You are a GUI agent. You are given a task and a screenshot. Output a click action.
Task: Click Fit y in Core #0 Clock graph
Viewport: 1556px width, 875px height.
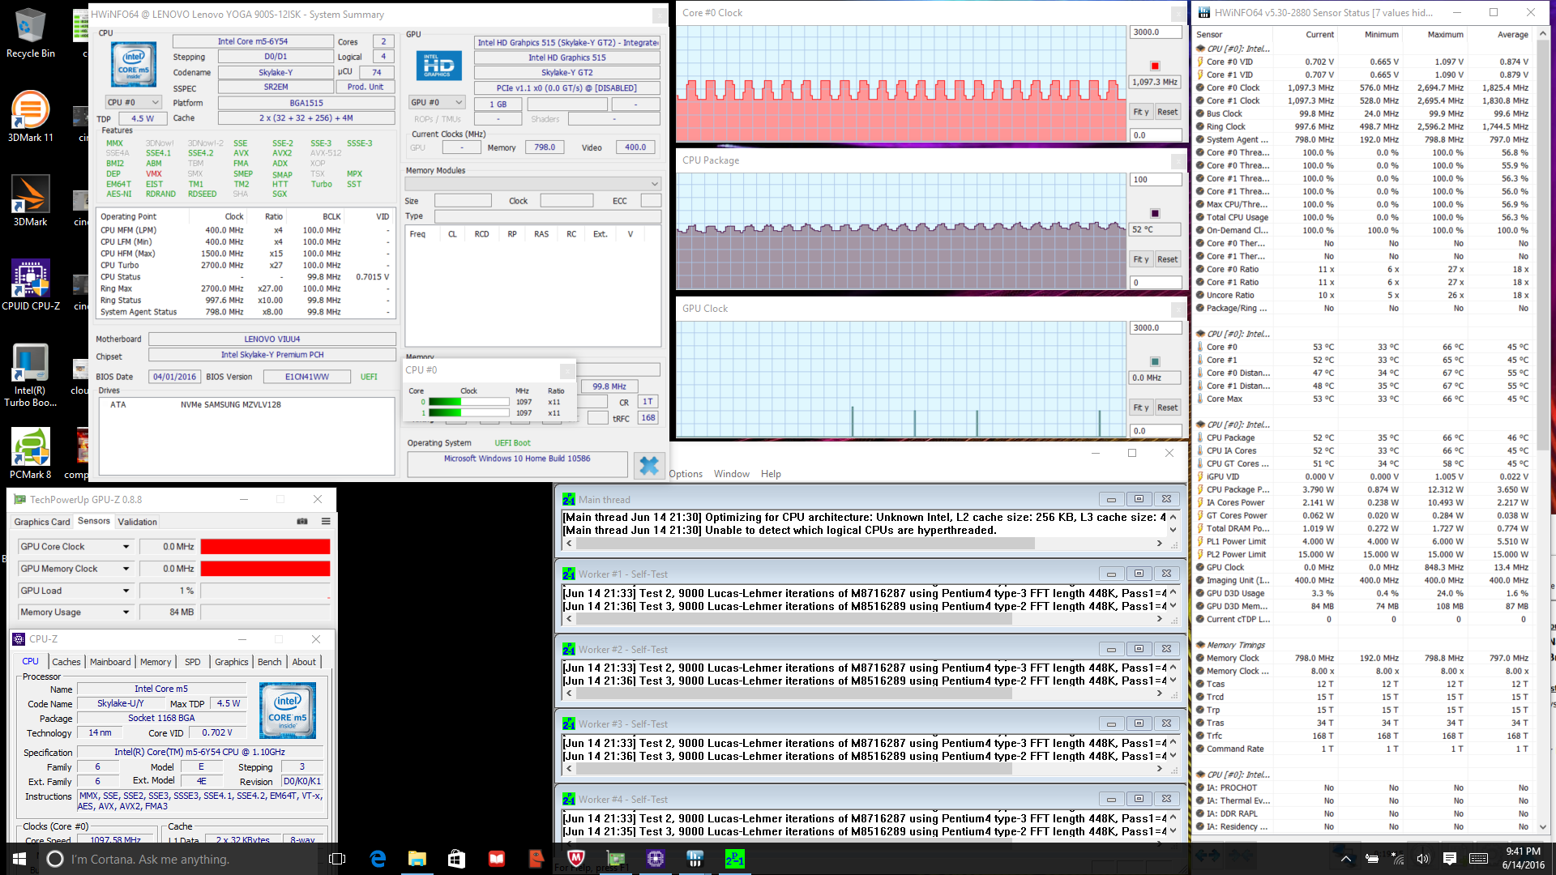pyautogui.click(x=1140, y=112)
